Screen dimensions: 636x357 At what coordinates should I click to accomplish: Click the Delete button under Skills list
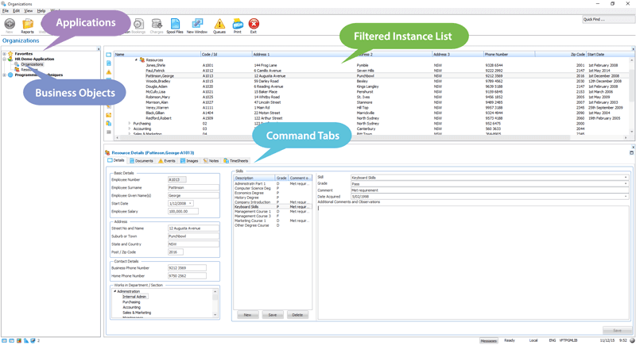pyautogui.click(x=297, y=315)
